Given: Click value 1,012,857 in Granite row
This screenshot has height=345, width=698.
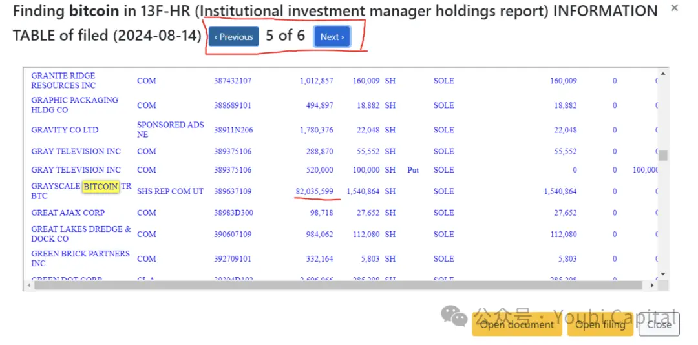Looking at the screenshot, I should (317, 81).
